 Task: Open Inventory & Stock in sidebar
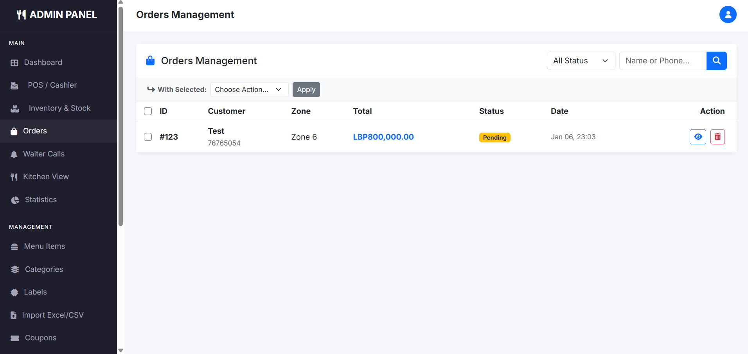pos(59,108)
